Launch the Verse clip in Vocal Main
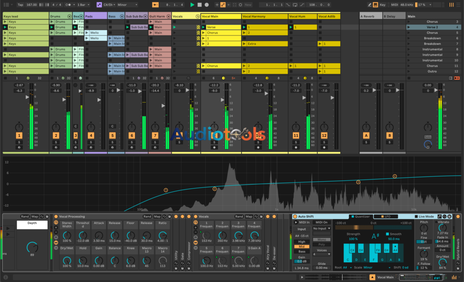Image resolution: width=464 pixels, height=282 pixels. [204, 27]
